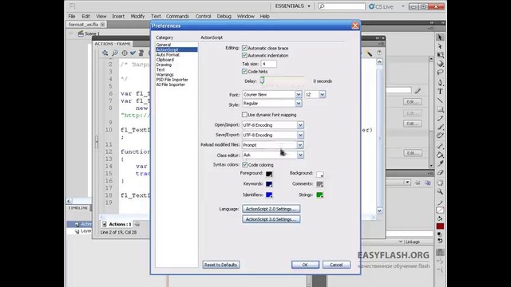
Task: Uncheck Automatic indentation
Action: [x=244, y=55]
